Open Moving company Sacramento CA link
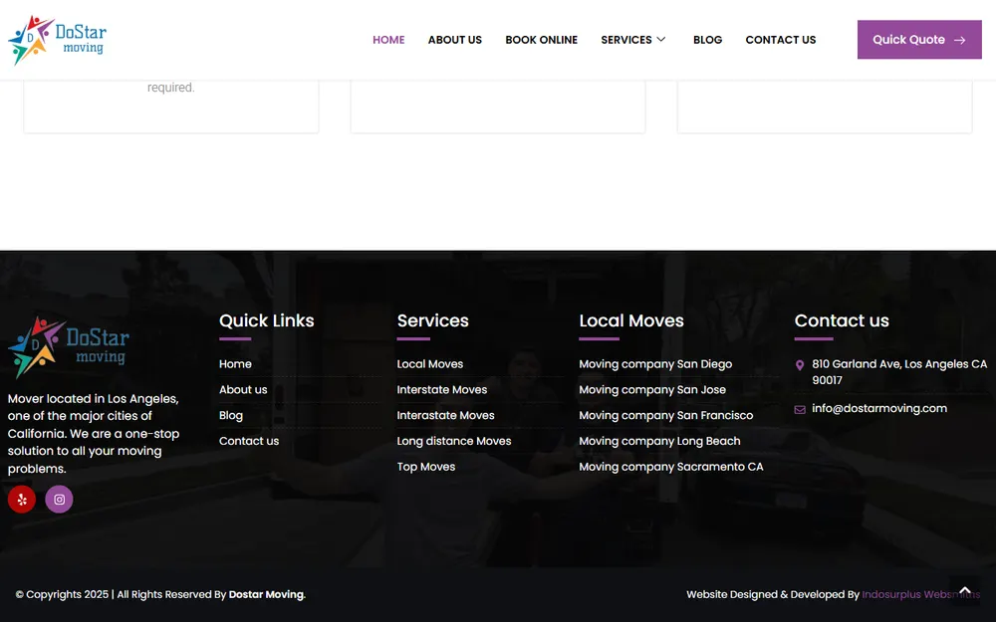 click(x=670, y=467)
